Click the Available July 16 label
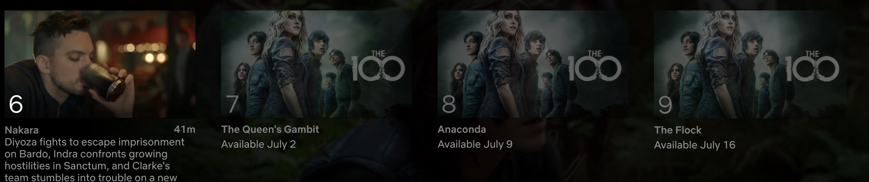The width and height of the screenshot is (869, 182). click(x=695, y=145)
